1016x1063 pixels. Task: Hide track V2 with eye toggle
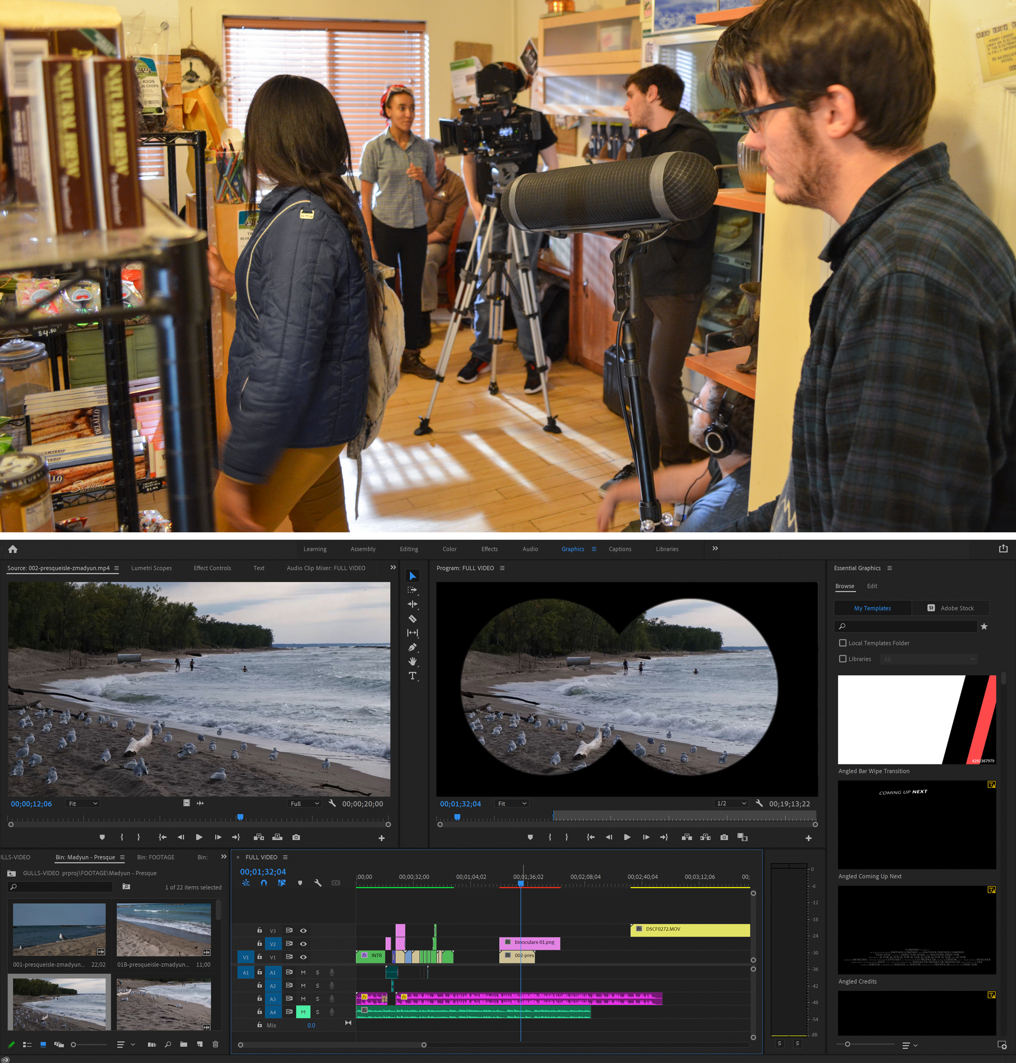[x=303, y=943]
